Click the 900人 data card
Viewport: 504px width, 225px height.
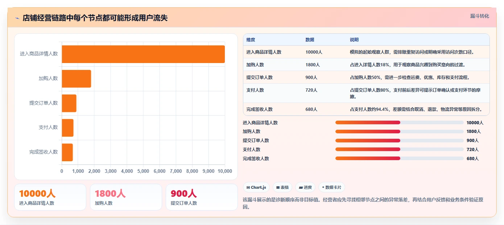(202, 197)
